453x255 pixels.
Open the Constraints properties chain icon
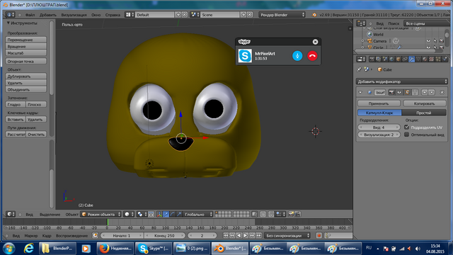point(405,59)
